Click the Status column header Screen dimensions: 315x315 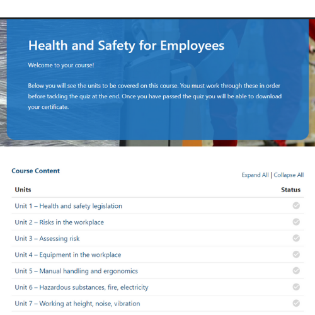click(x=290, y=190)
